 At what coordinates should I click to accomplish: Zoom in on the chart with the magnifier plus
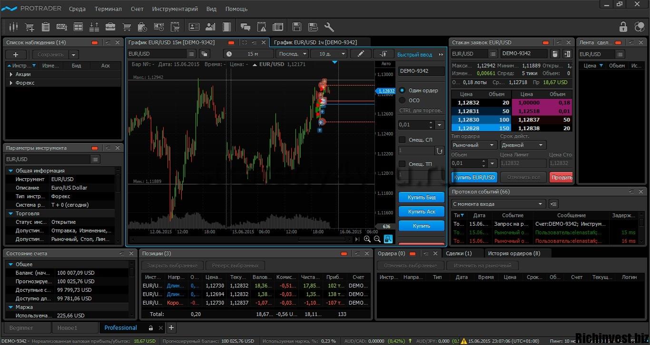367,239
